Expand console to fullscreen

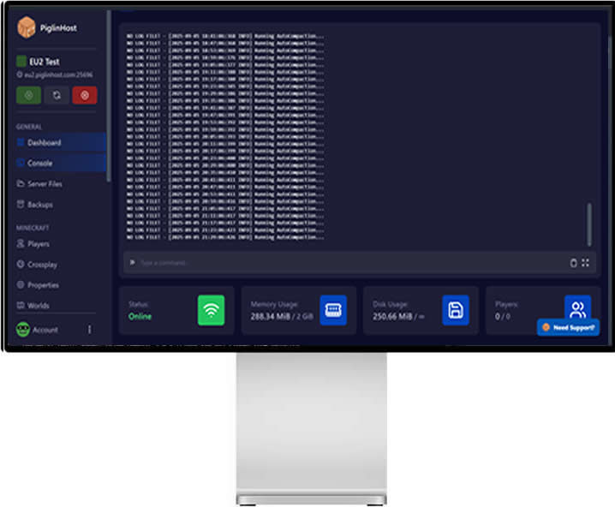585,263
